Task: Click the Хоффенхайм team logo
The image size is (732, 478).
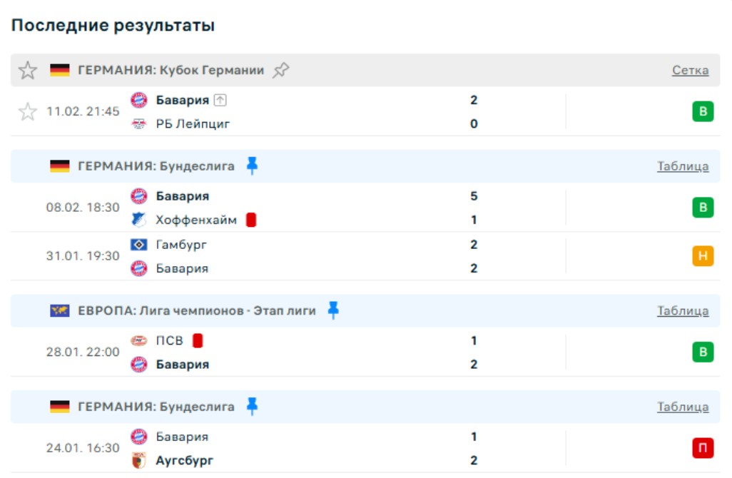Action: [139, 220]
